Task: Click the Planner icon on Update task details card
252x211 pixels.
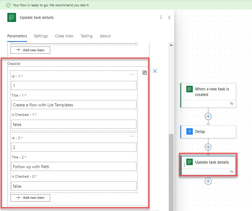Action: pyautogui.click(x=190, y=162)
